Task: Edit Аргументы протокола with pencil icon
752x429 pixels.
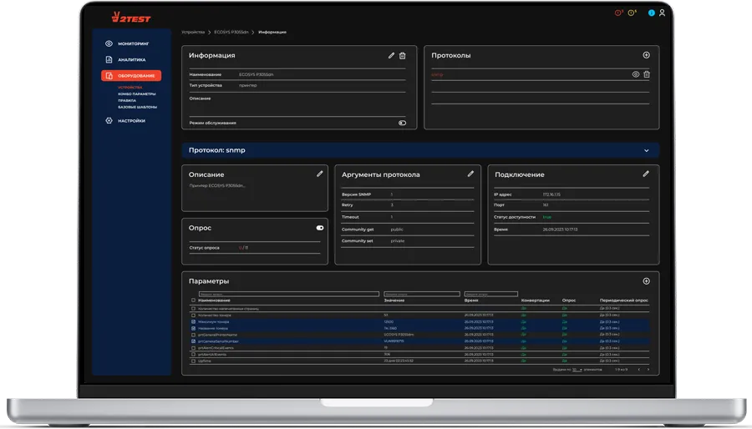Action: click(470, 174)
